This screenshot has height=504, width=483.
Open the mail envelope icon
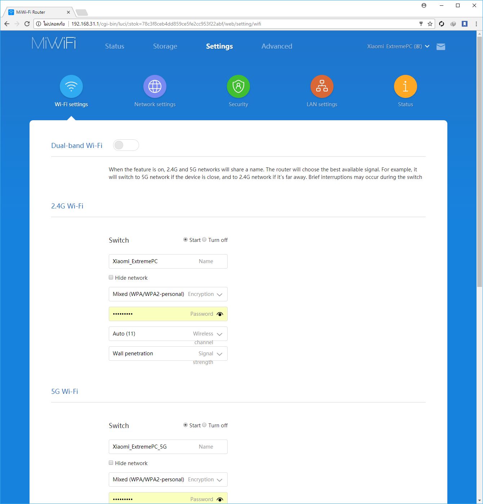pos(441,46)
